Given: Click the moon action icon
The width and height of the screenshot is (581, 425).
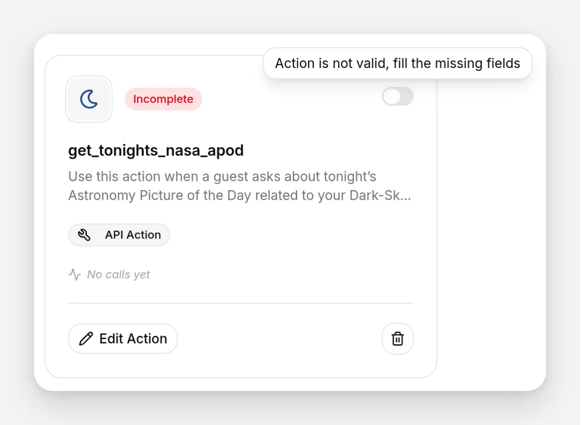Looking at the screenshot, I should click(x=89, y=99).
